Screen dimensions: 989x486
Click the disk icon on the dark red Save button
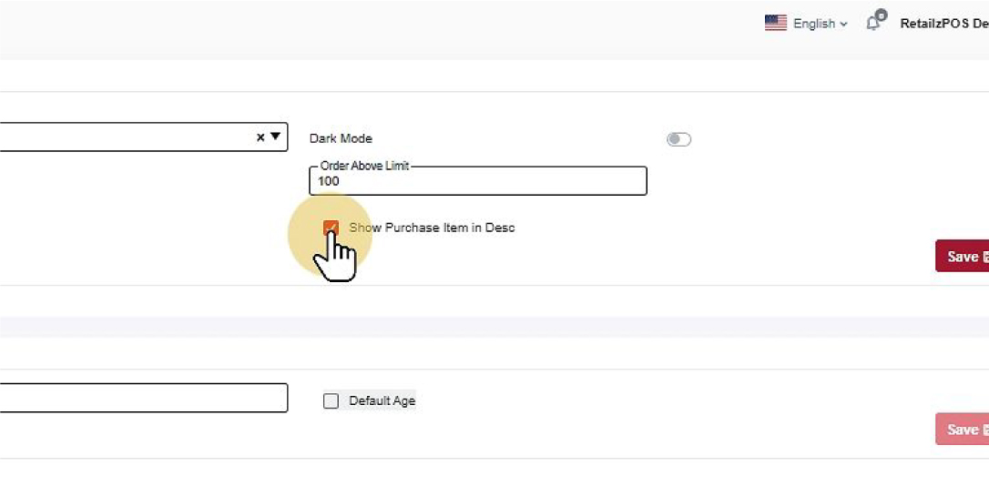(x=985, y=258)
